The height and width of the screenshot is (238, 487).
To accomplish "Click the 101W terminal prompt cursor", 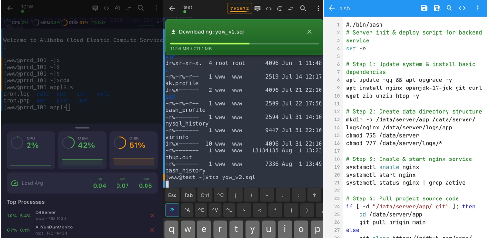I will click(68, 108).
